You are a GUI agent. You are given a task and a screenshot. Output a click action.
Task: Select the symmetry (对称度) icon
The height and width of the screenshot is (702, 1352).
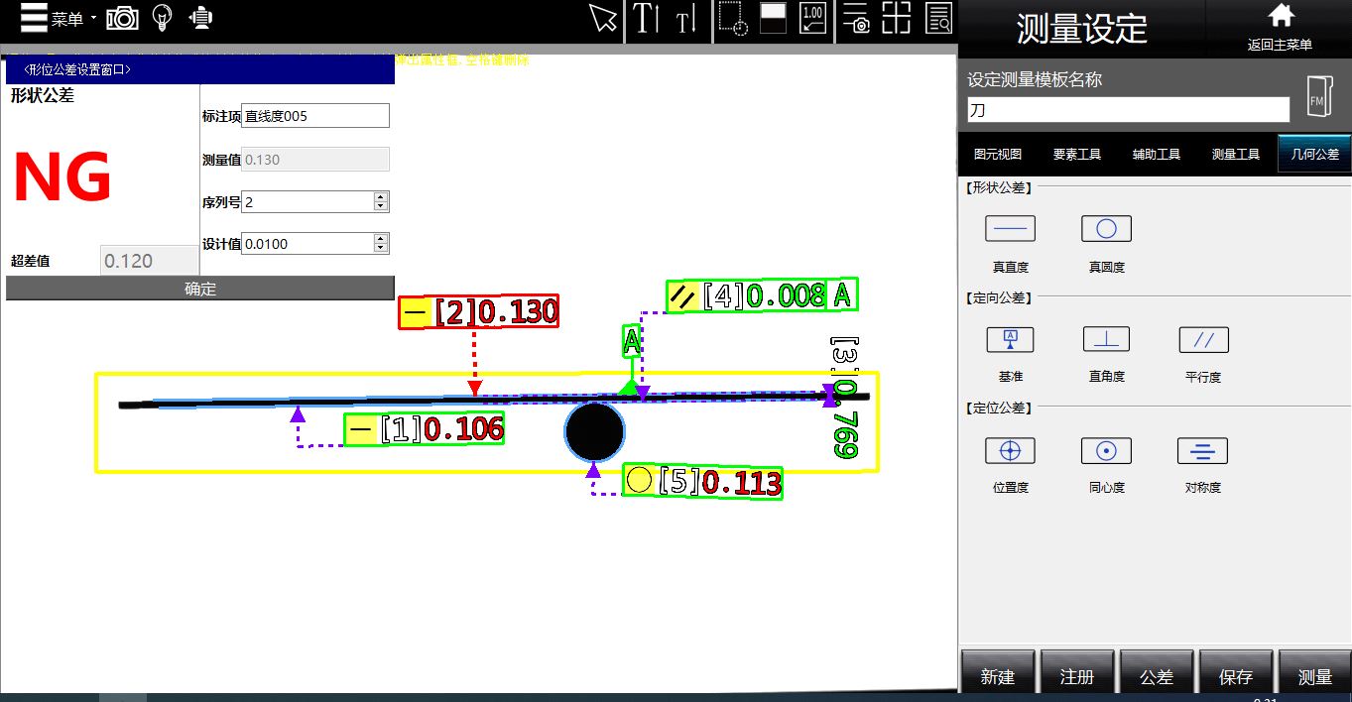(x=1202, y=451)
